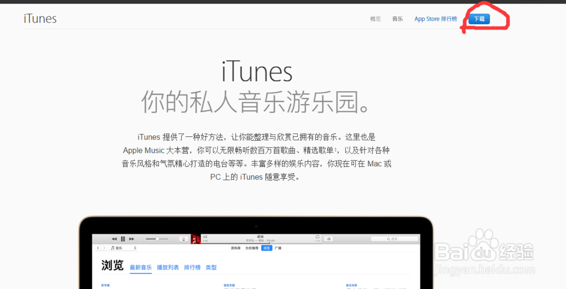Image resolution: width=566 pixels, height=289 pixels.
Task: Click the footnote 1 after 精选歌单
Action: coord(335,149)
